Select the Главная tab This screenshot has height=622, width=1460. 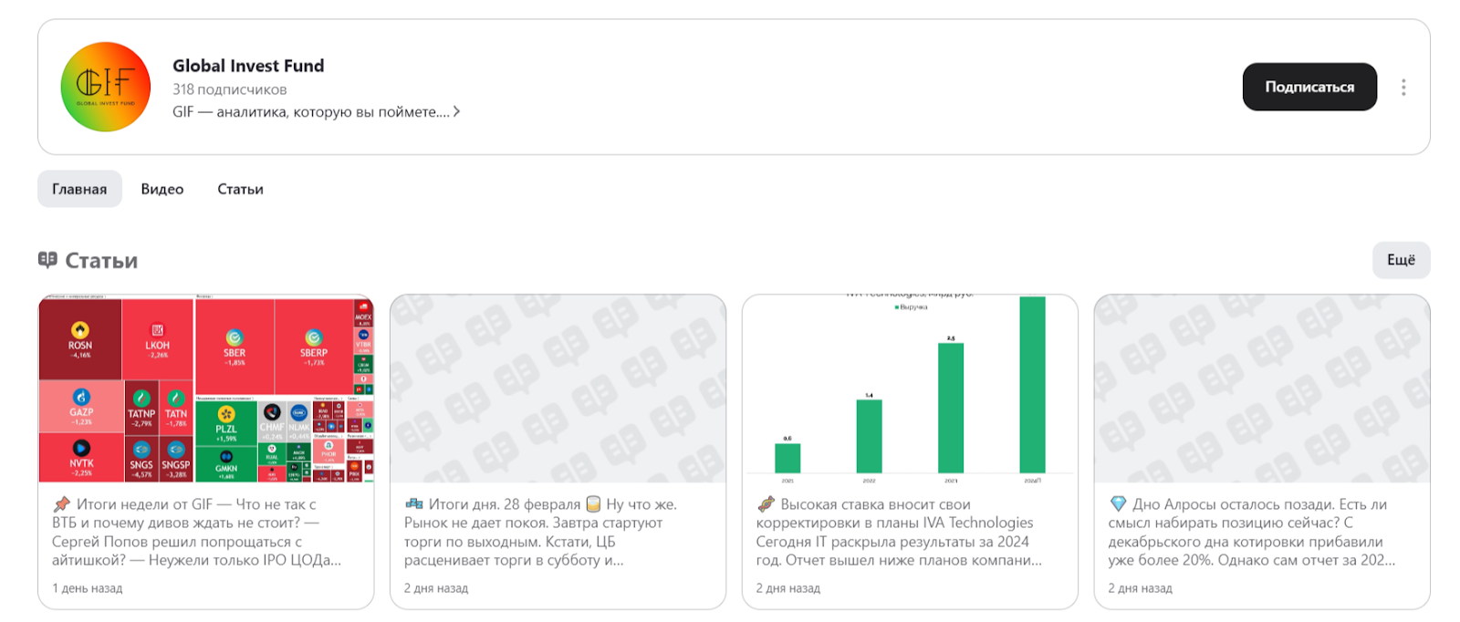tap(79, 189)
